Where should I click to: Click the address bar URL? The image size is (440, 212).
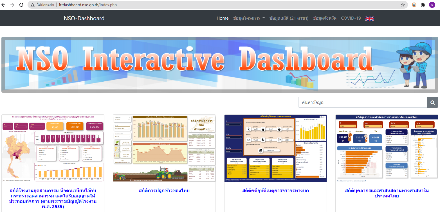pos(88,5)
